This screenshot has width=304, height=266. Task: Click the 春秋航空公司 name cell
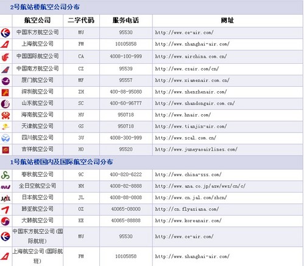(x=38, y=174)
